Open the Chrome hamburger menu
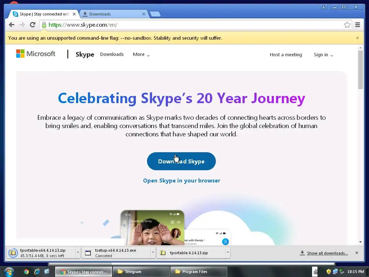The width and height of the screenshot is (369, 277). (x=357, y=25)
